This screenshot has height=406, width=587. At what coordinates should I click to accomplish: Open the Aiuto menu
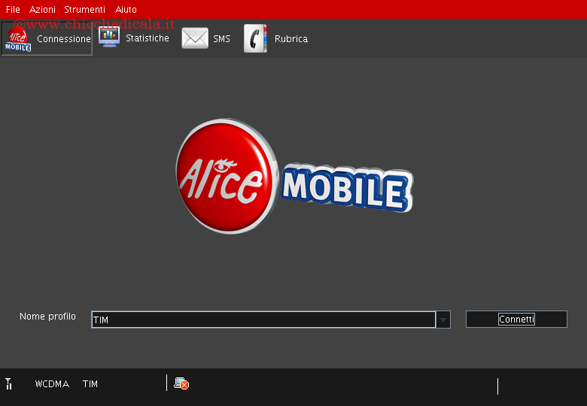[x=126, y=10]
